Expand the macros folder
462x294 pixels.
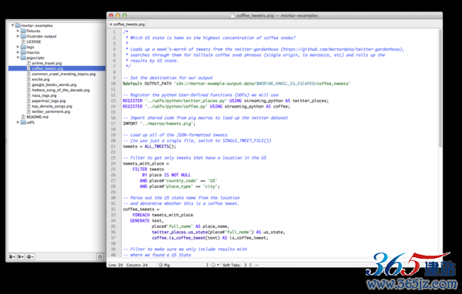point(18,52)
